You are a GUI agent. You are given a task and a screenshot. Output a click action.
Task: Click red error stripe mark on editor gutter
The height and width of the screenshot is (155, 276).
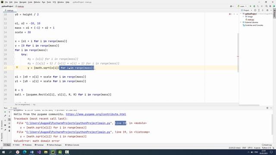click(238, 56)
